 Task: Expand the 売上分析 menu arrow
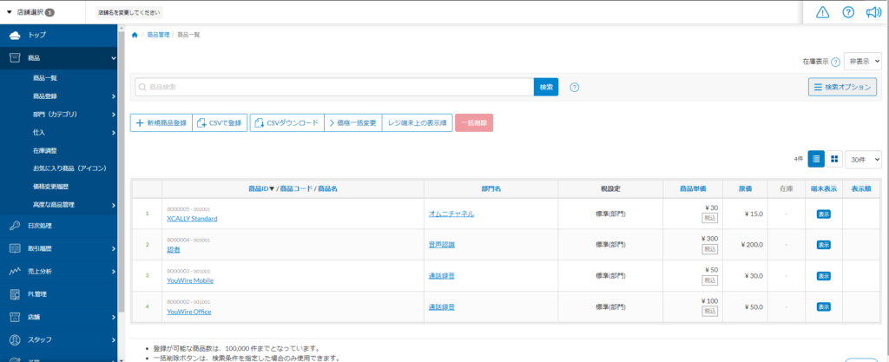[114, 272]
